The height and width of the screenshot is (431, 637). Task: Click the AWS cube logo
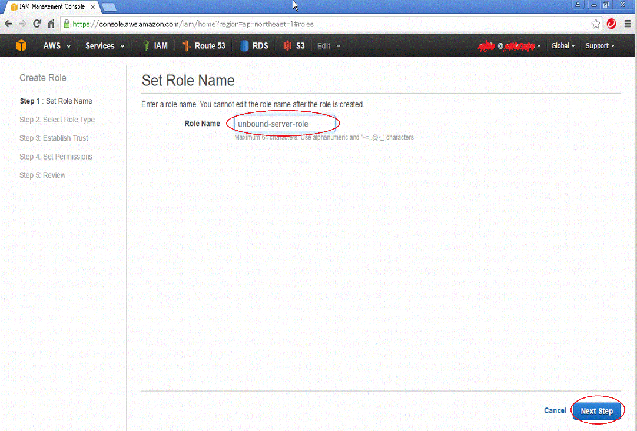point(21,45)
